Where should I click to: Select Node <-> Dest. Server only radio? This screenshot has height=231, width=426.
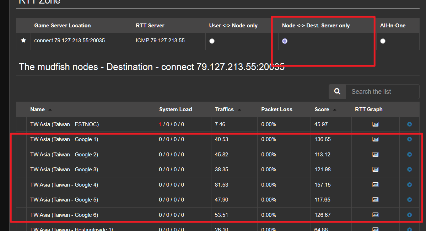tap(285, 41)
